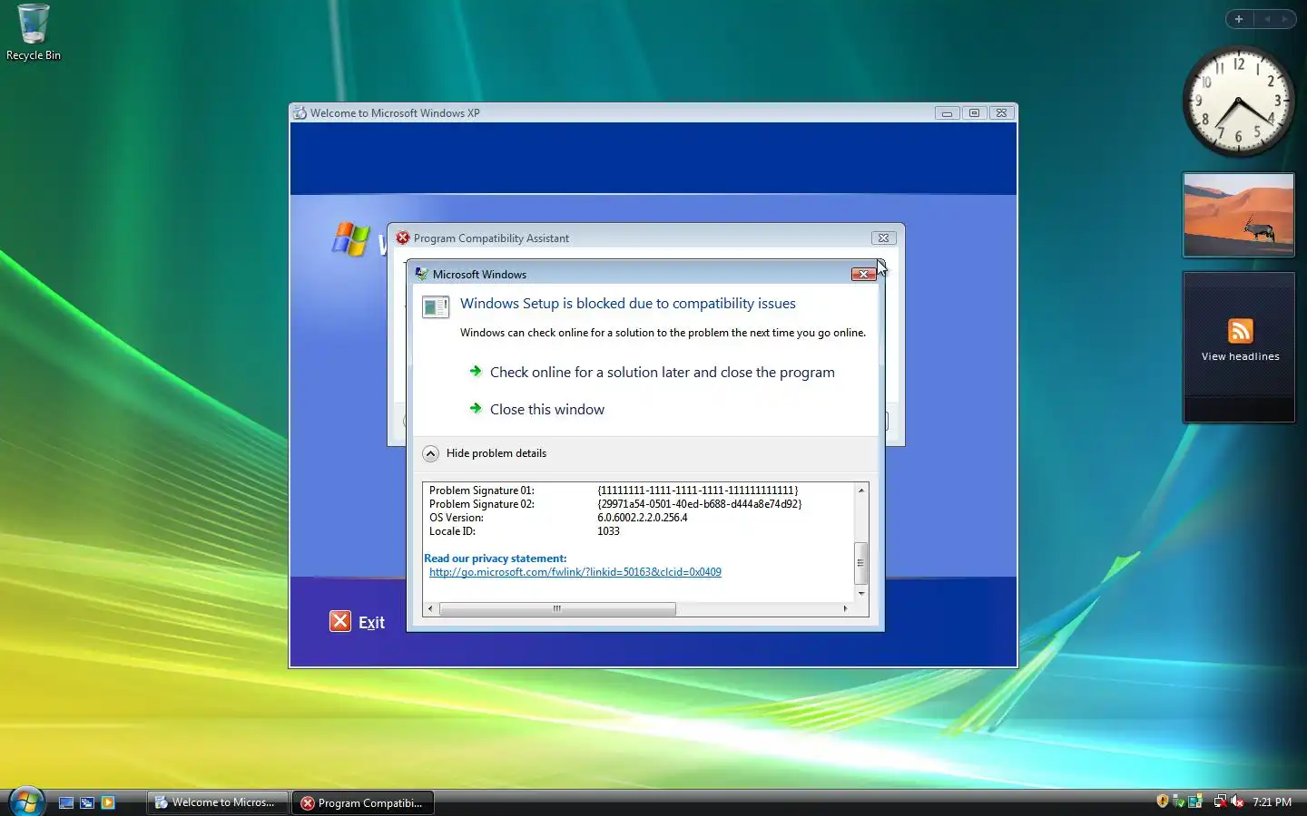Click the analog Clock gadget

[x=1238, y=101]
